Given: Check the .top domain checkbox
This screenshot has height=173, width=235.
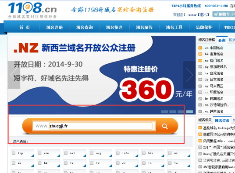Looking at the screenshot, I should pyautogui.click(x=14, y=153).
